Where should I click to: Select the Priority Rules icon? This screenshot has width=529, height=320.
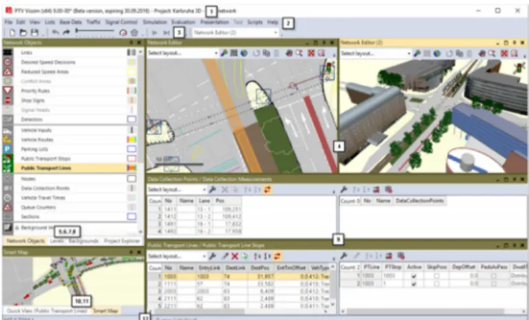point(8,90)
